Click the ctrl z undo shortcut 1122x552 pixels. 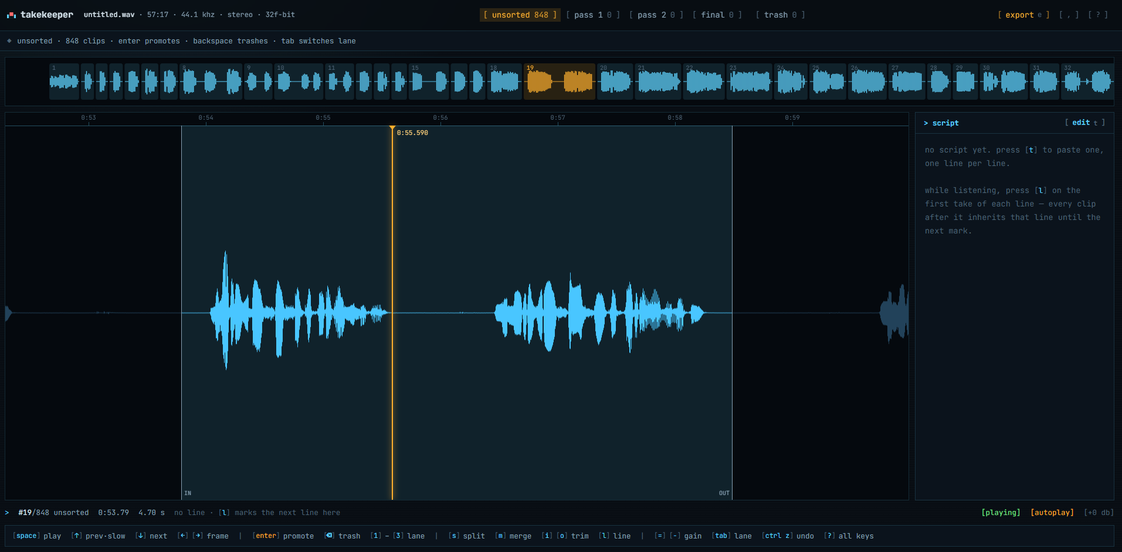[788, 536]
